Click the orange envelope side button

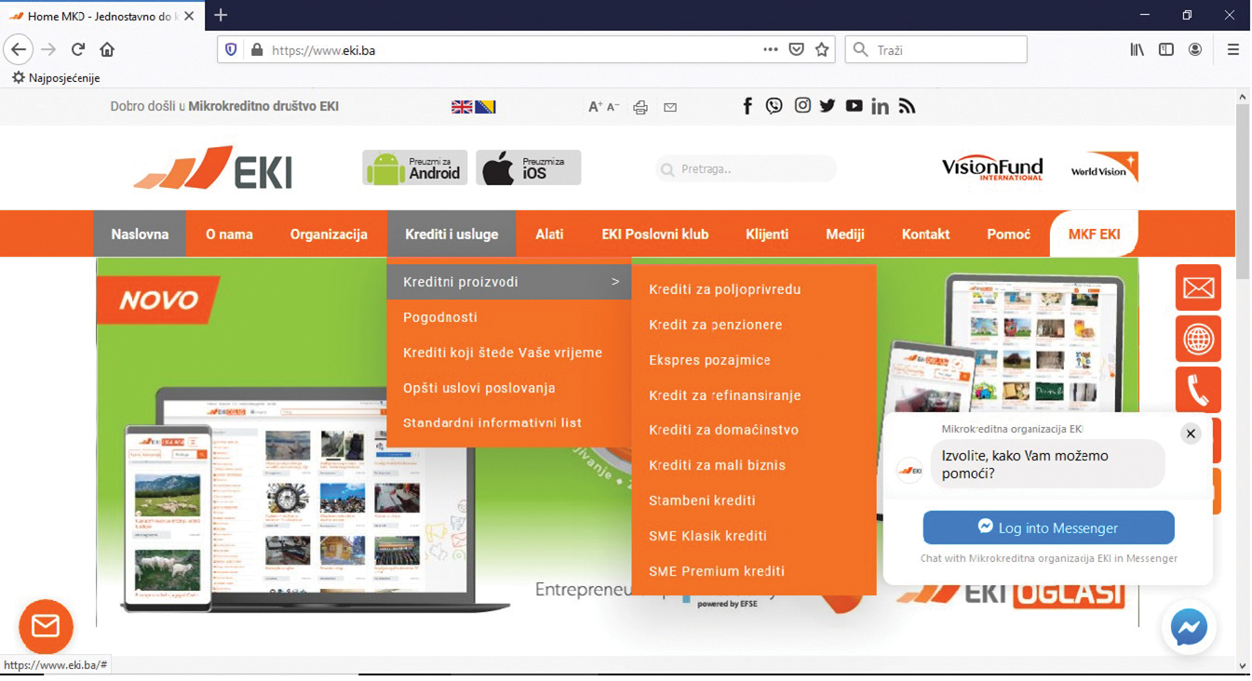(1198, 287)
